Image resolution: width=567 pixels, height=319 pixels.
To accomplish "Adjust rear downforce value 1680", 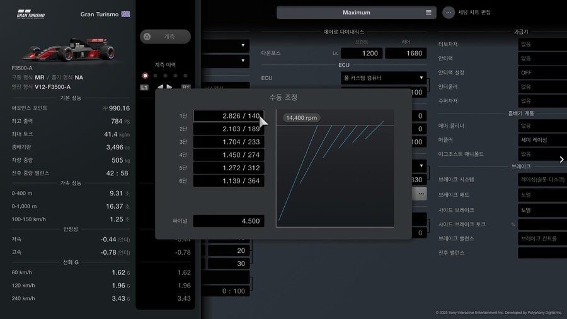I will tap(406, 53).
